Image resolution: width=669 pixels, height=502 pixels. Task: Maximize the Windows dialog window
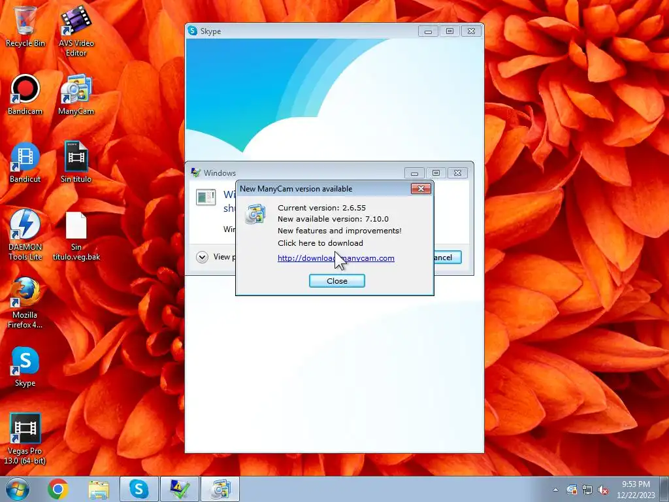click(x=436, y=173)
